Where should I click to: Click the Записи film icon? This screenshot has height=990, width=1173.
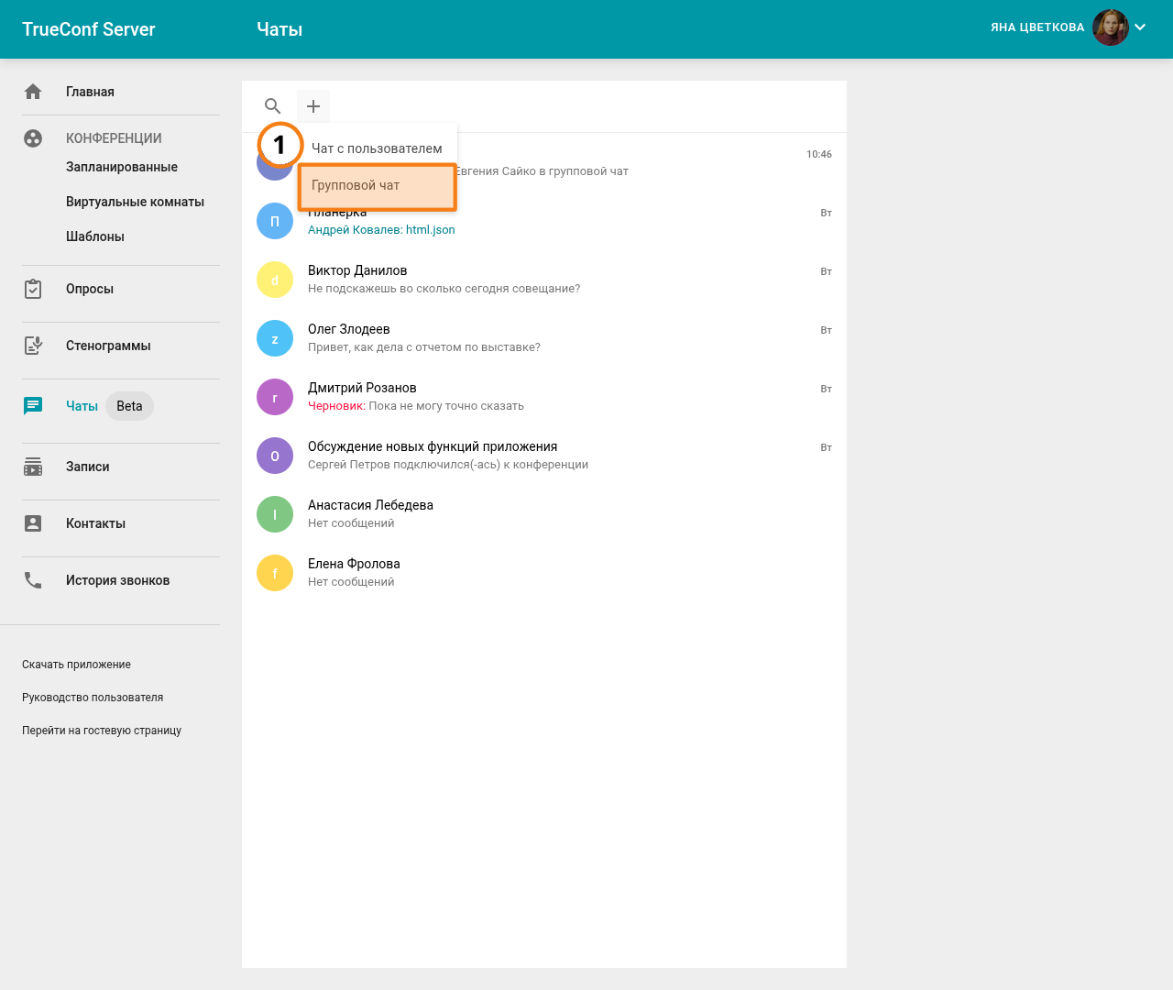coord(33,467)
